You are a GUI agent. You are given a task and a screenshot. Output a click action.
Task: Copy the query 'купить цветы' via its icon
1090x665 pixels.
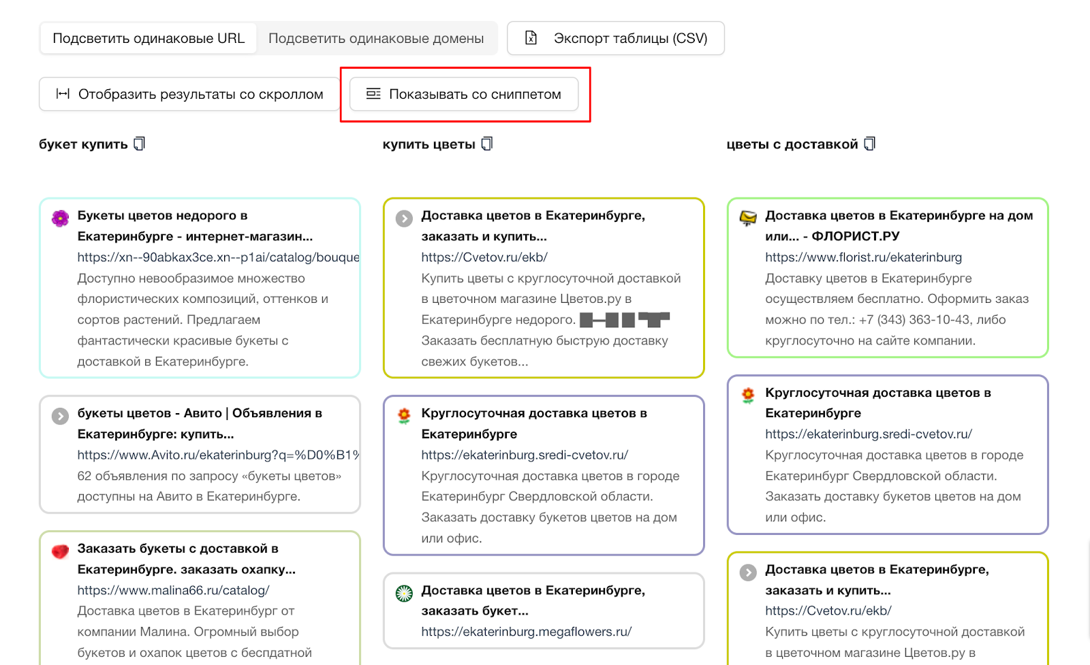487,144
